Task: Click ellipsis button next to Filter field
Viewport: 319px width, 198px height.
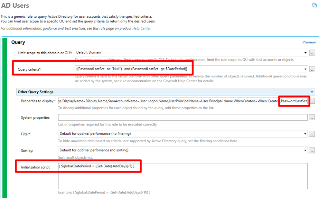Action: (312, 134)
